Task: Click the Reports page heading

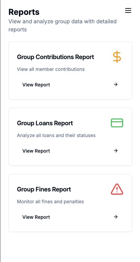Action: point(24,12)
